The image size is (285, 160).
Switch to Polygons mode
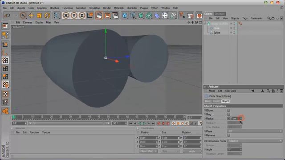click(x=5, y=76)
